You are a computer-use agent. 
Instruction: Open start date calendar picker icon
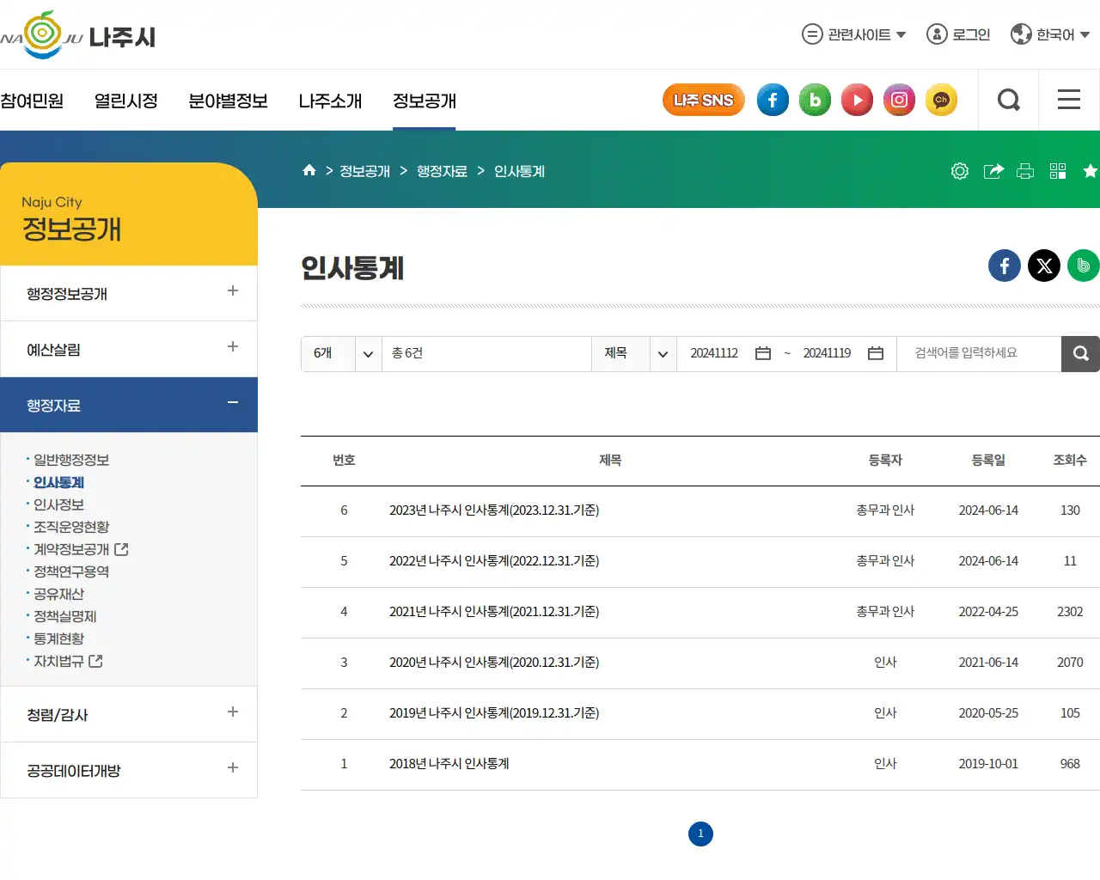763,353
